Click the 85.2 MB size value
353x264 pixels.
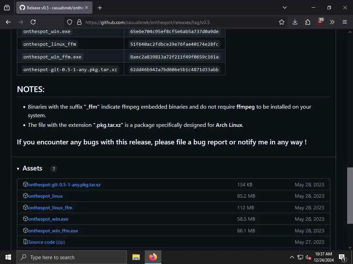[246, 196]
